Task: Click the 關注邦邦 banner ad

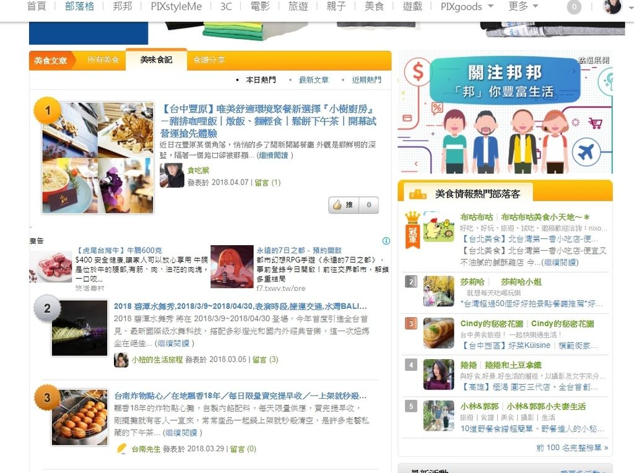Action: coord(505,113)
